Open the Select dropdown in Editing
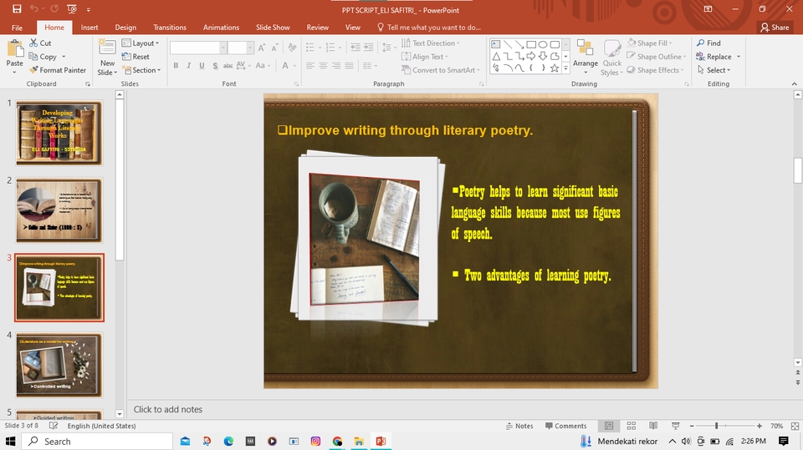The image size is (803, 450). [717, 70]
